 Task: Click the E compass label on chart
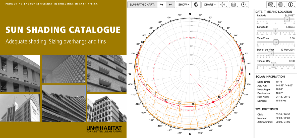250,74
